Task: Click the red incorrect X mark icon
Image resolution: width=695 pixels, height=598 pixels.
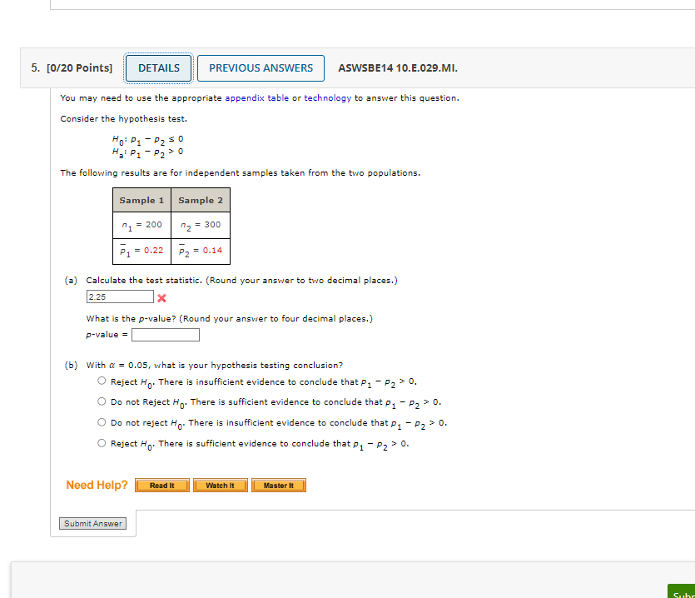Action: pyautogui.click(x=161, y=298)
